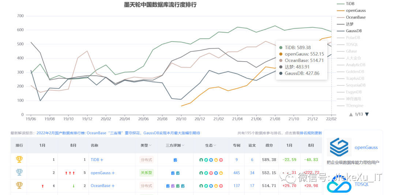The height and width of the screenshot is (195, 395).
Task: Click TiDB's 分布式 type tag
Action: (x=147, y=160)
